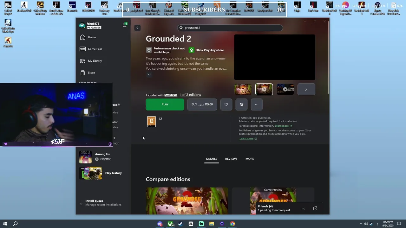Open Windows notification center
406x228 pixels.
pyautogui.click(x=399, y=224)
